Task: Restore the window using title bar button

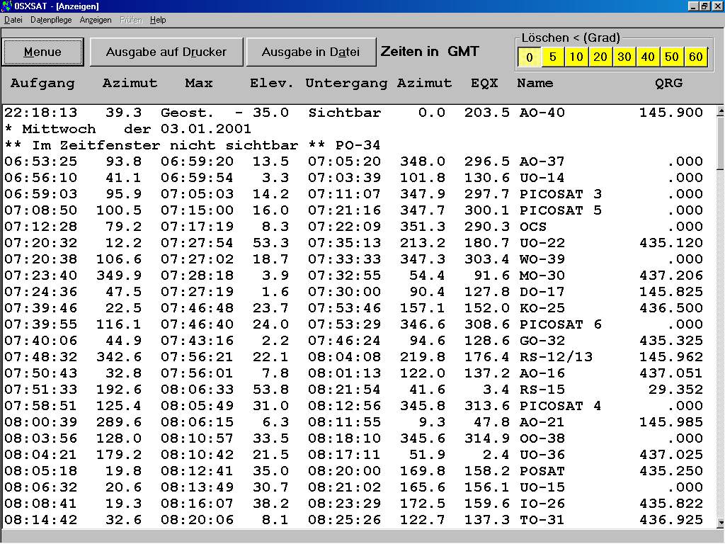Action: [x=704, y=6]
